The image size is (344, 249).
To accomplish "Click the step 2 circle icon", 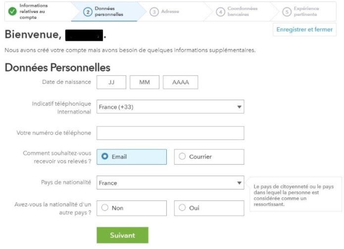I will pos(87,11).
